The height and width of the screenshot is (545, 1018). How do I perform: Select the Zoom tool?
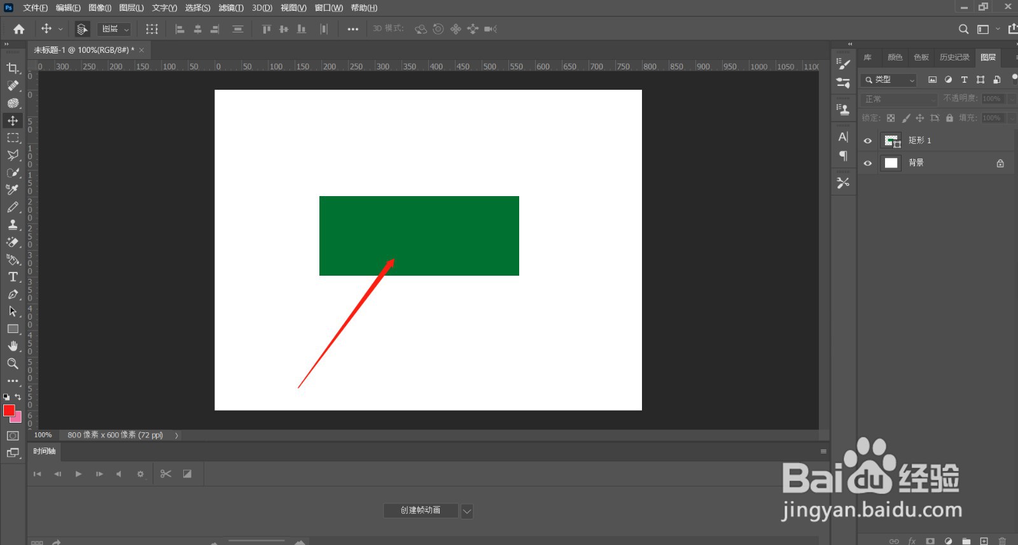[x=13, y=364]
